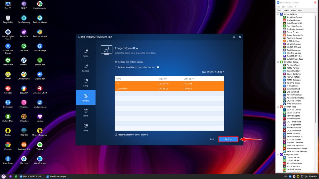Click the Back button
The width and height of the screenshot is (319, 179).
point(212,139)
